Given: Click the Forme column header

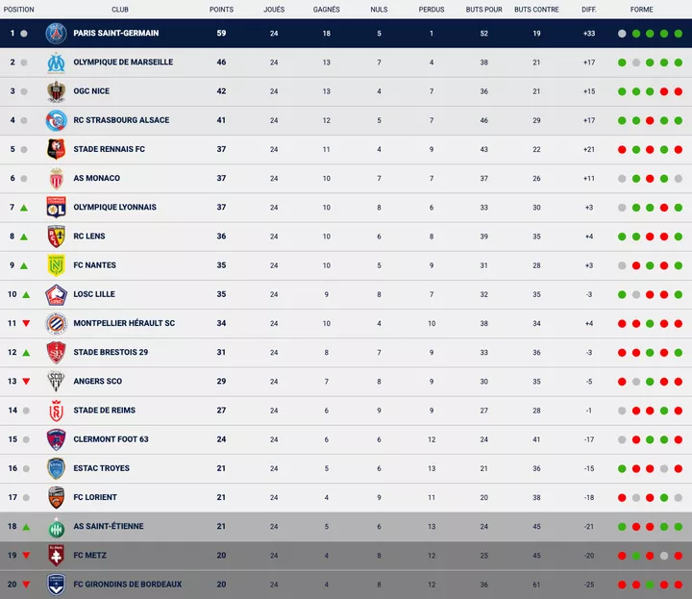Looking at the screenshot, I should click(641, 10).
